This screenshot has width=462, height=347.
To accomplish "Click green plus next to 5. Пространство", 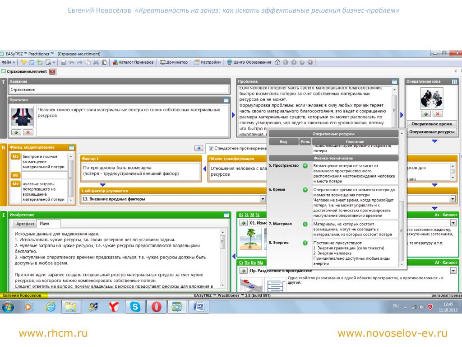I will pyautogui.click(x=305, y=166).
